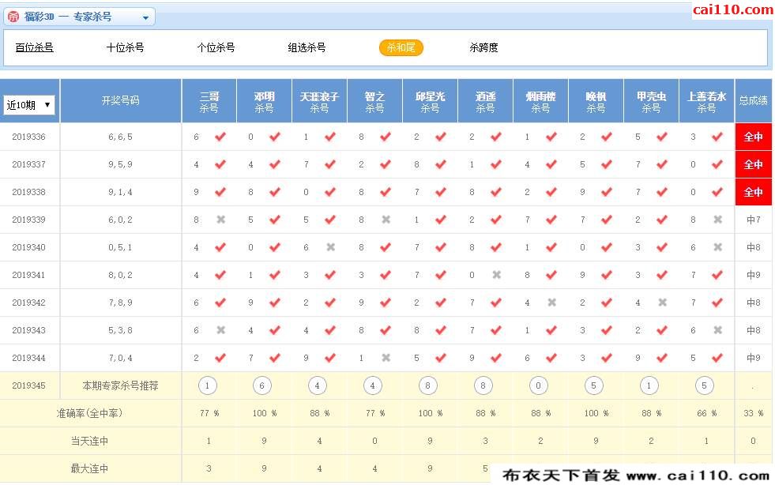Screen dimensions: 775x485
Task: Click 晚枫 red checkmark in row 2019344
Action: click(x=607, y=358)
